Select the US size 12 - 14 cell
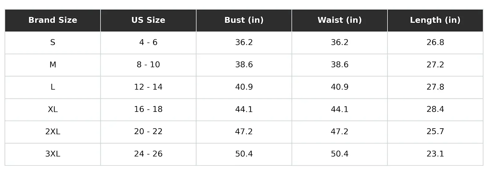488x174 pixels. (148, 87)
